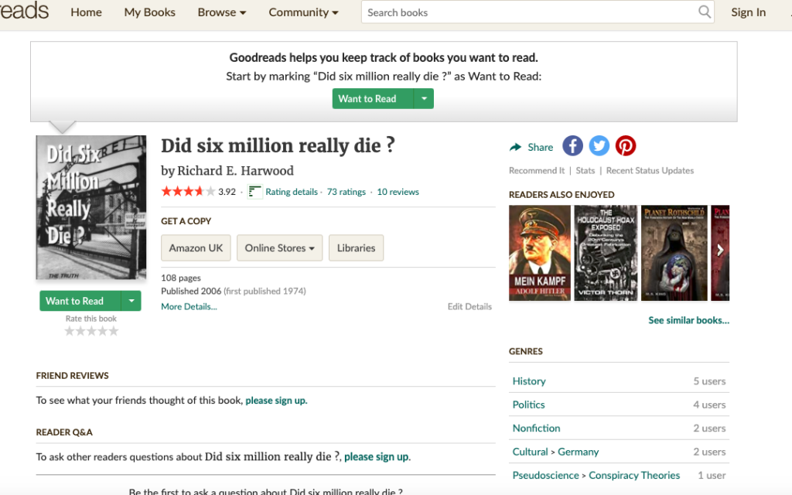Image resolution: width=792 pixels, height=495 pixels.
Task: Open the Germany genre link
Action: coord(579,452)
